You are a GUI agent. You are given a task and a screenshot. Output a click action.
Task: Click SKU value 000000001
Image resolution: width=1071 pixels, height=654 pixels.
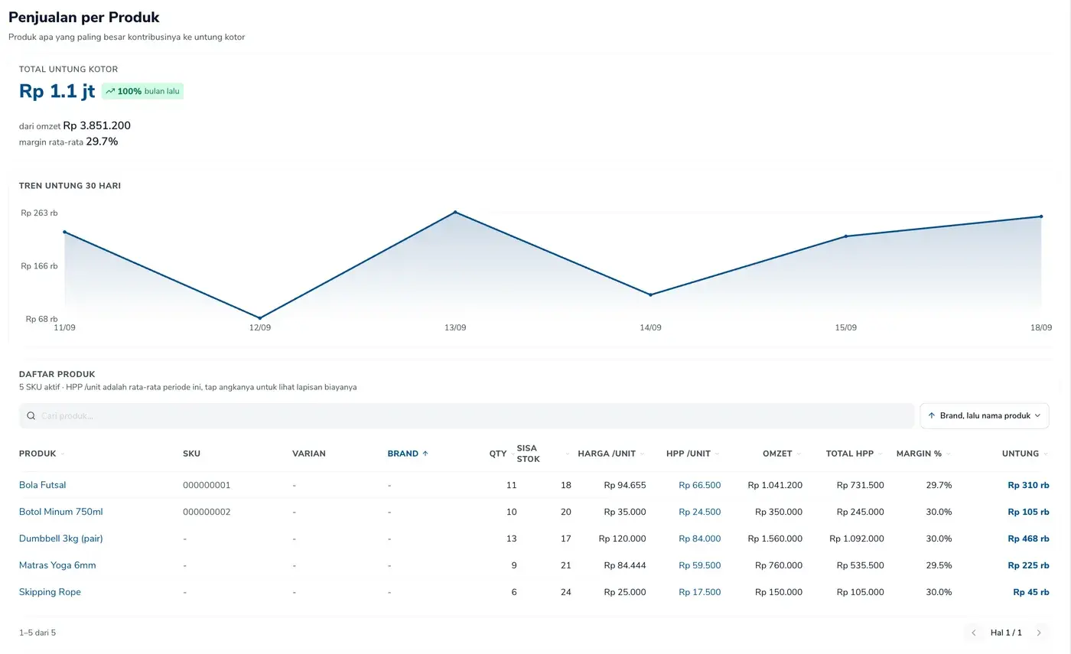coord(207,485)
